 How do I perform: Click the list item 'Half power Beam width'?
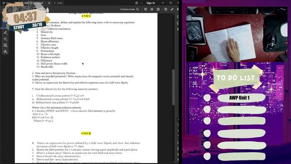tap(54, 64)
